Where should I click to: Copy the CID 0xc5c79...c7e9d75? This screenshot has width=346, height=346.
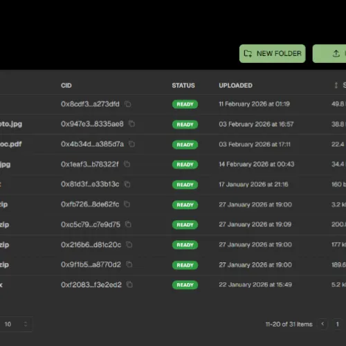tap(128, 224)
